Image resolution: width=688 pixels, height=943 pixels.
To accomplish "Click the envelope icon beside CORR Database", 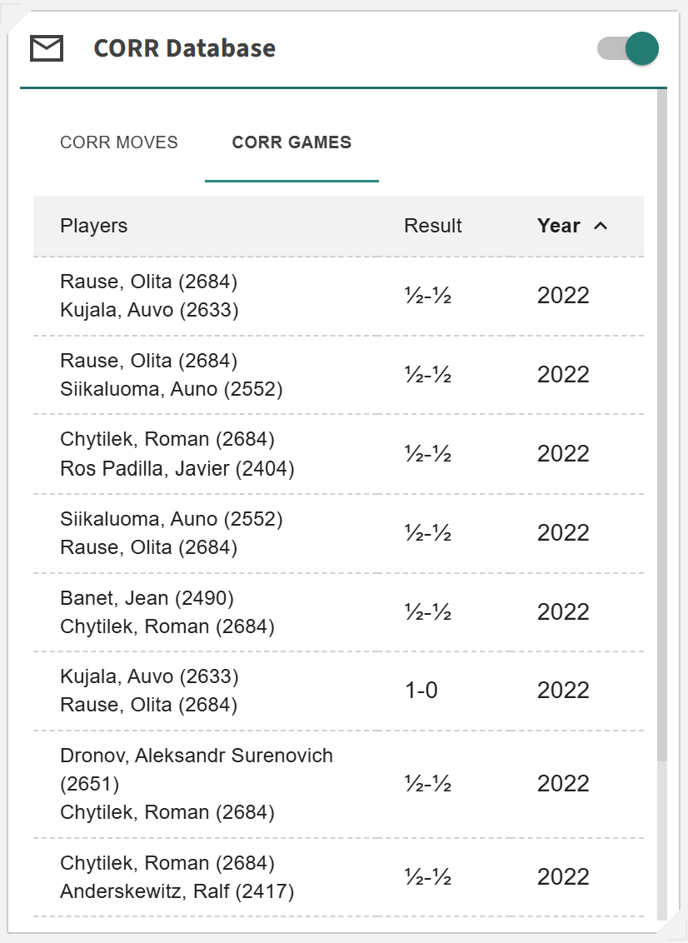I will click(47, 48).
